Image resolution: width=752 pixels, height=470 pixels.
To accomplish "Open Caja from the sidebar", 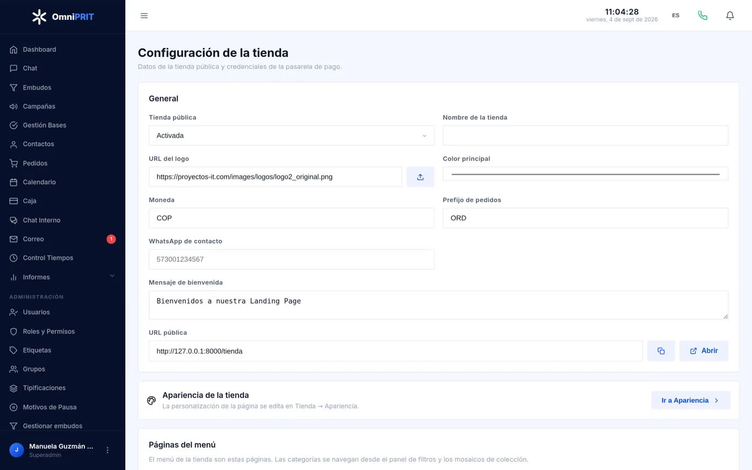I will (63, 201).
